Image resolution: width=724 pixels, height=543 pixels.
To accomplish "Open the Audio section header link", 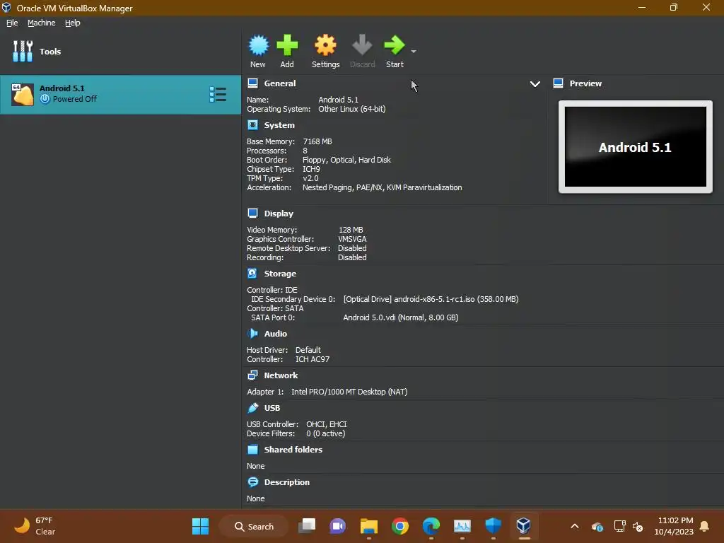I will point(276,334).
